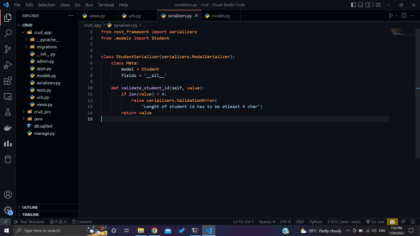Open the Explorer view in activity bar
The image size is (420, 236).
point(8,18)
